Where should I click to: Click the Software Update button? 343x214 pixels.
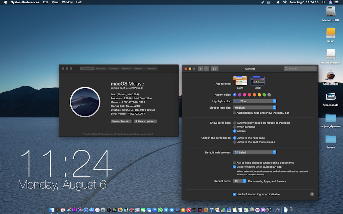[145, 121]
